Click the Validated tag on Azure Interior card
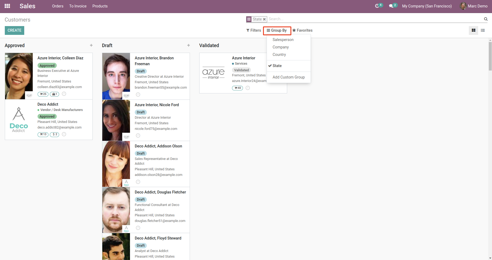This screenshot has height=260, width=492. 241,70
